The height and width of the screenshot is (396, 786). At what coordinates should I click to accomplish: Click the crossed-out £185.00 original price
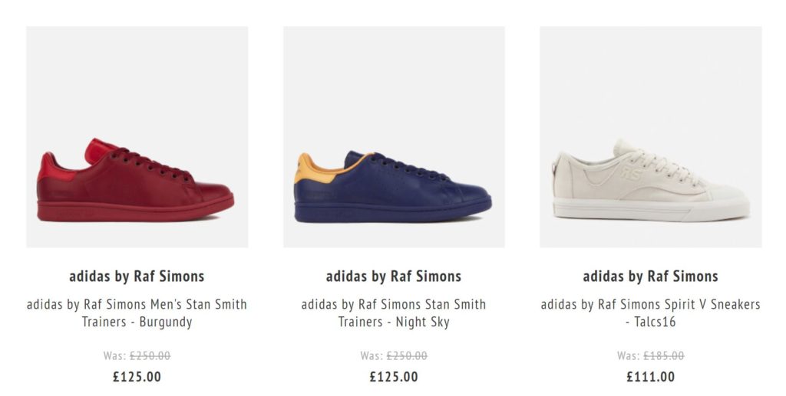coord(663,355)
